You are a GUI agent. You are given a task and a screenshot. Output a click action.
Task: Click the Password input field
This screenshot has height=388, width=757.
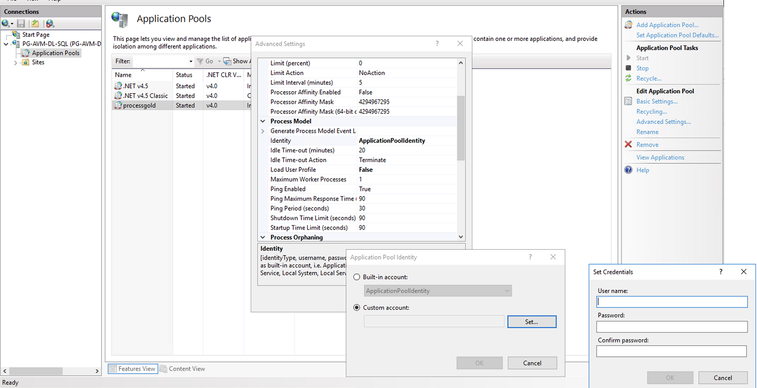click(672, 326)
